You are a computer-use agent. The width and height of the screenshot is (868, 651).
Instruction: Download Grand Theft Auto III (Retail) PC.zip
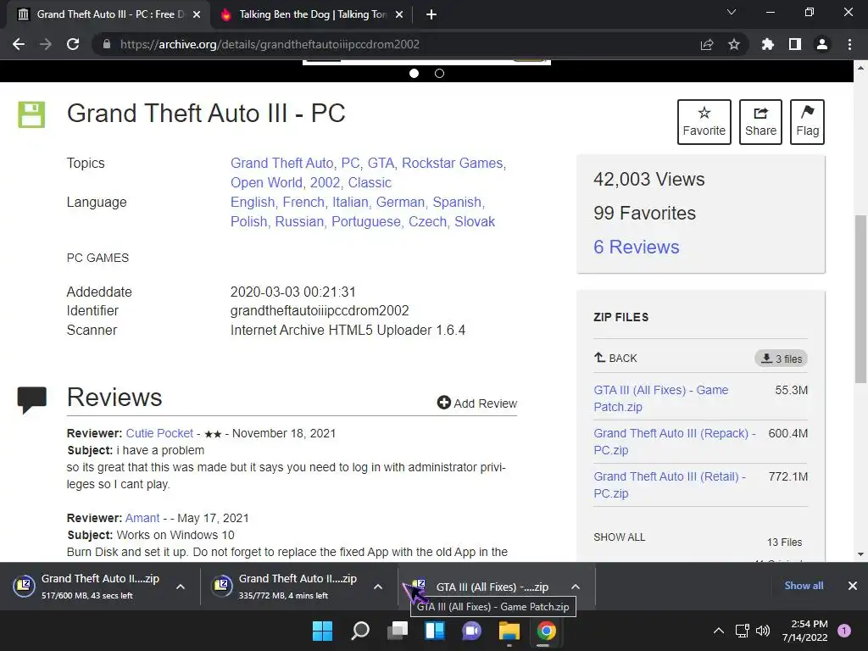(x=670, y=485)
